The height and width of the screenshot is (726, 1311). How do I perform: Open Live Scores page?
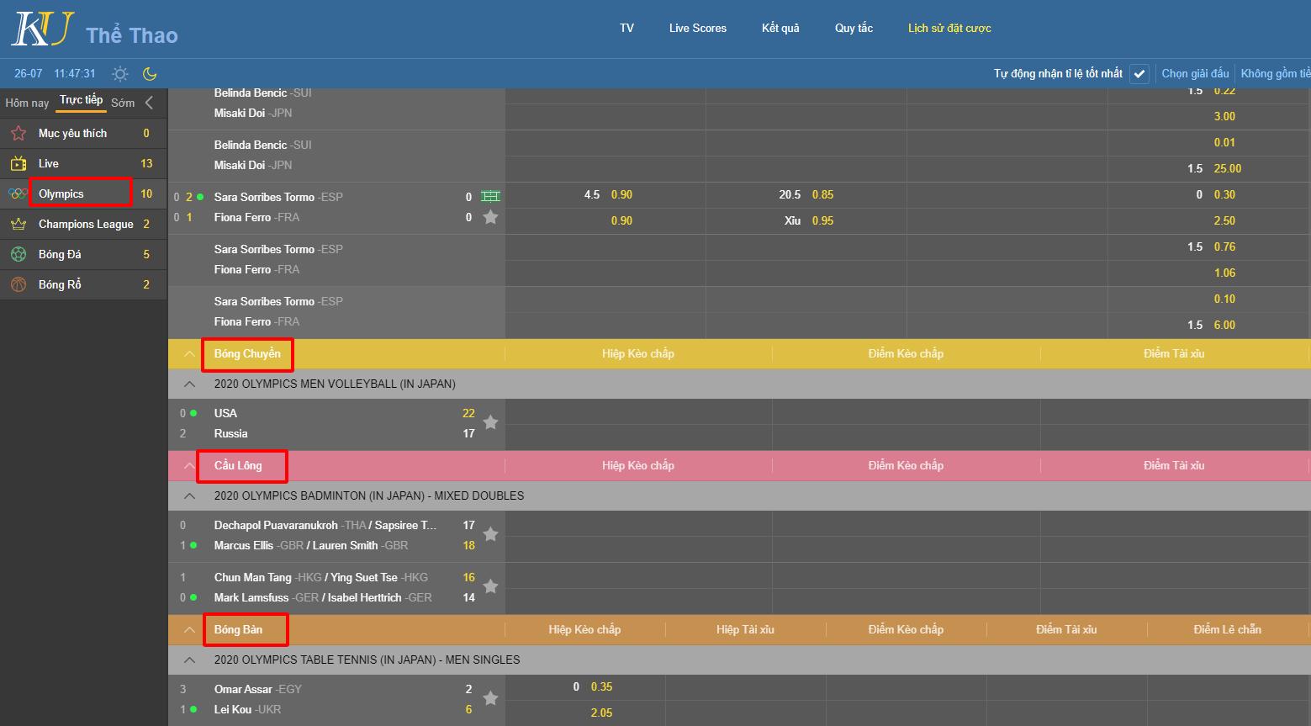coord(698,28)
